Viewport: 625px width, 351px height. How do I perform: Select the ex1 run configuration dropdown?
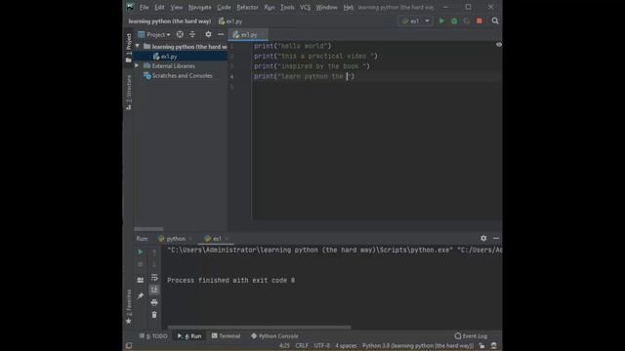pos(415,20)
